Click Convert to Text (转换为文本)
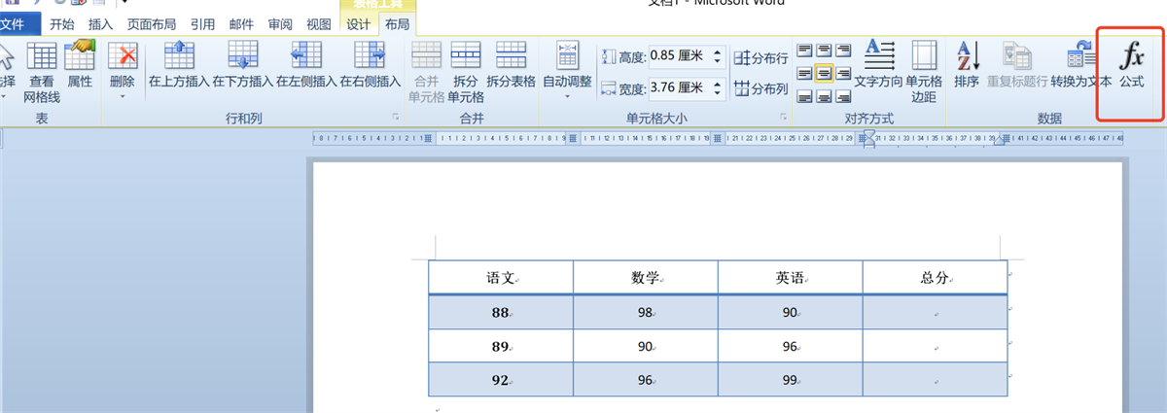1167x413 pixels. coord(1080,64)
